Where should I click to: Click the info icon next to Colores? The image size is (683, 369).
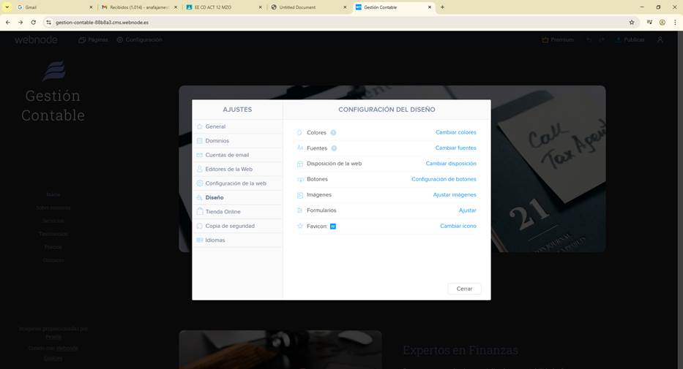tap(333, 133)
